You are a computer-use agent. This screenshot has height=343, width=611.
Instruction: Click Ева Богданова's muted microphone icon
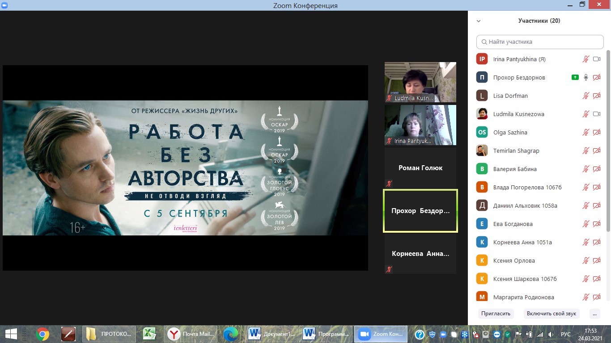[x=586, y=224]
